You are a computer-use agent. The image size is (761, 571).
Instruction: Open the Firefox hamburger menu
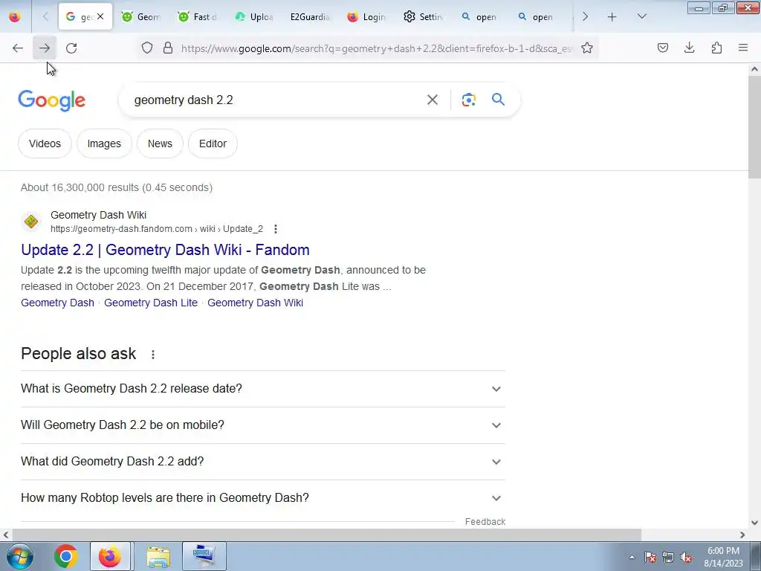coord(743,48)
